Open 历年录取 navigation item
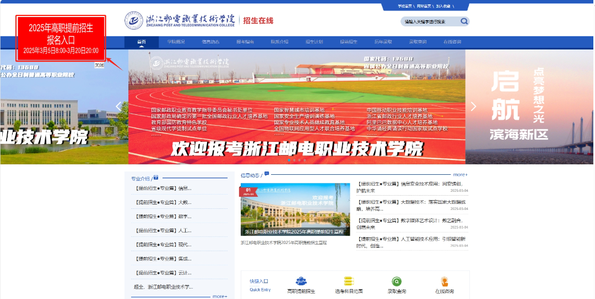 pos(383,42)
